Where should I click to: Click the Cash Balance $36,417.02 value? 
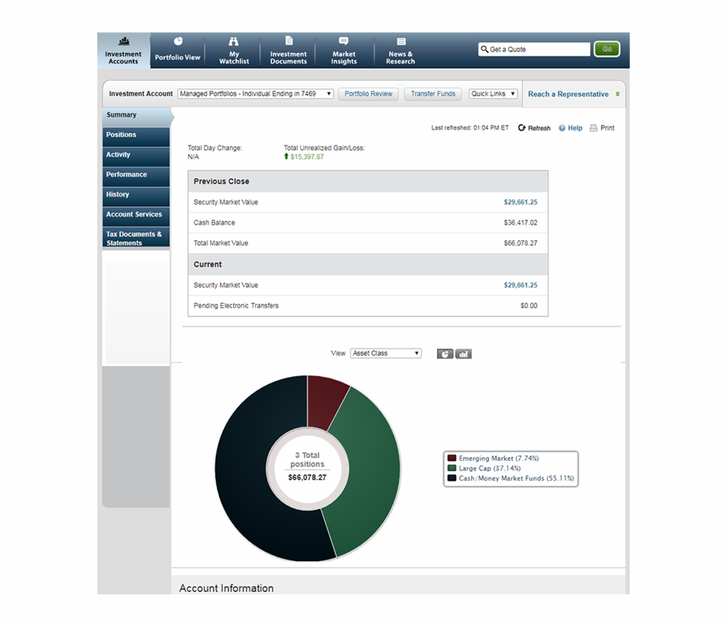[521, 223]
